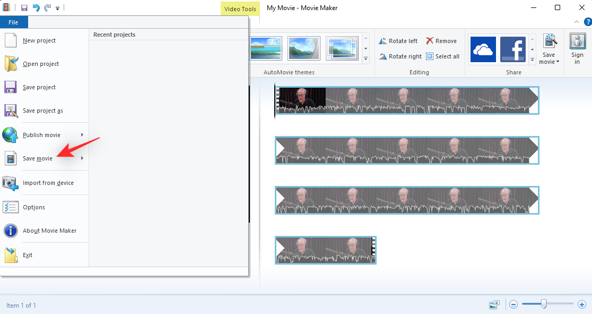Open Customize Quick Access Toolbar dropdown
Viewport: 592px width, 314px height.
click(57, 8)
